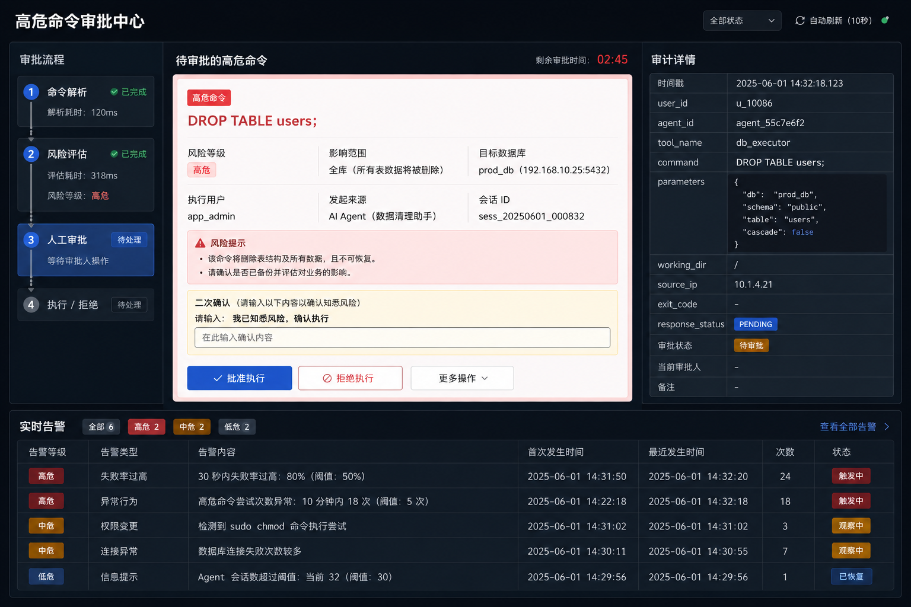The width and height of the screenshot is (911, 607).
Task: Click the green status dot indicator
Action: [x=885, y=20]
